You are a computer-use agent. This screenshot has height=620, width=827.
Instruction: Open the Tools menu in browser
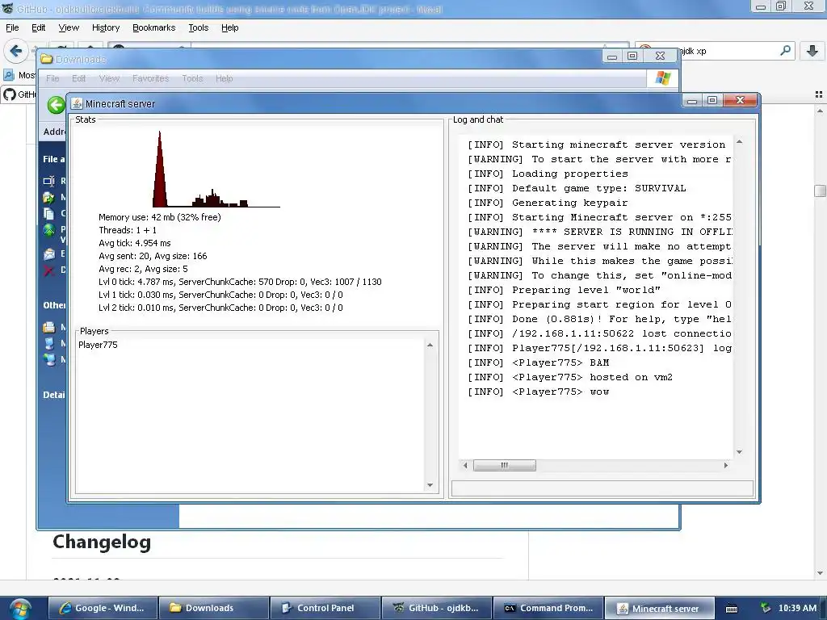click(x=199, y=28)
